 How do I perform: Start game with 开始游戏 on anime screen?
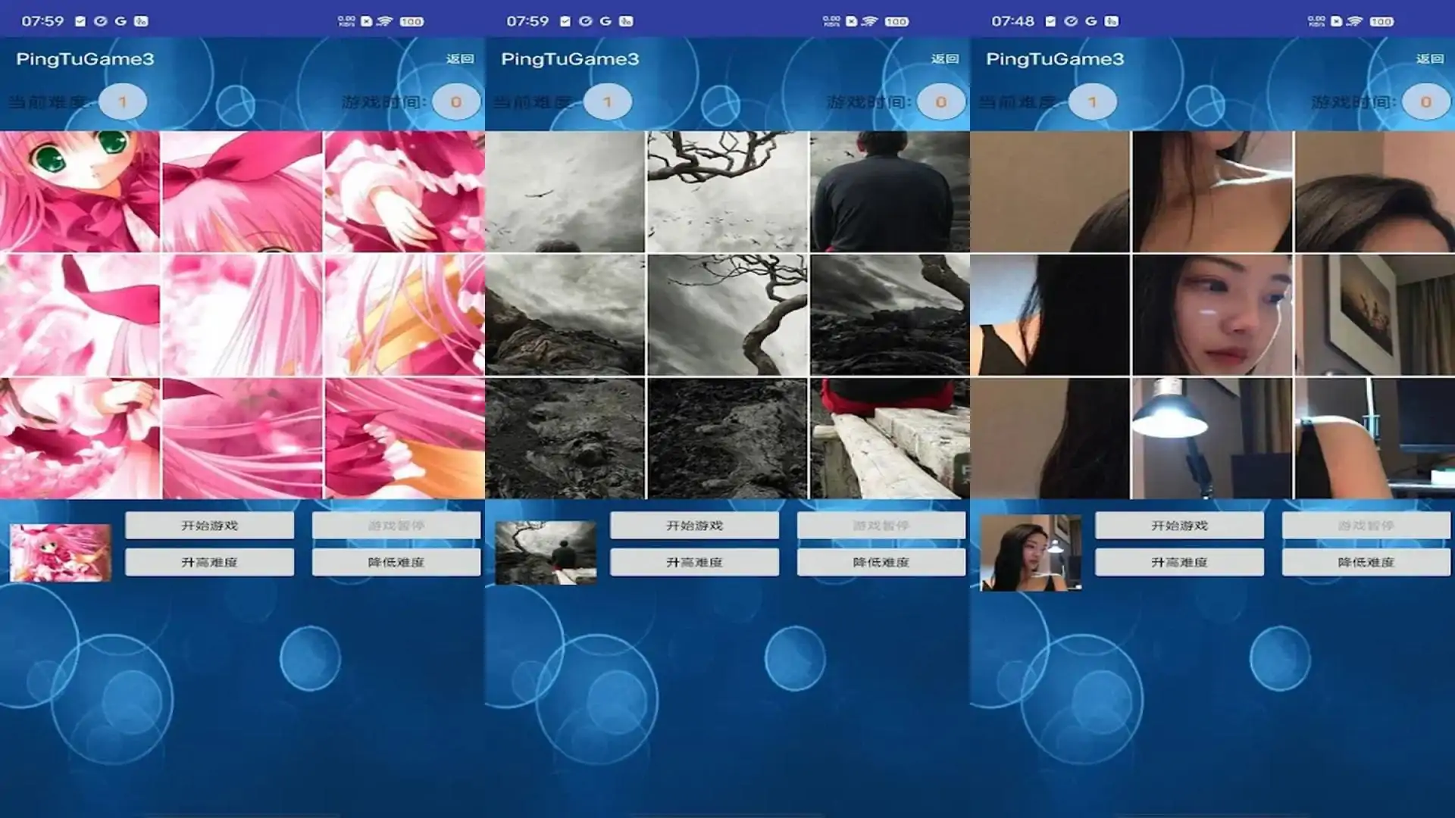210,525
